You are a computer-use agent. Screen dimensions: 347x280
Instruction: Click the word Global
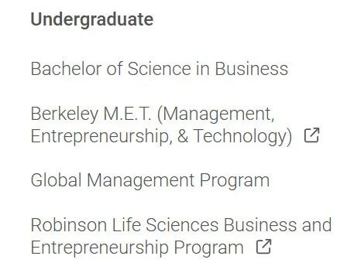(56, 179)
